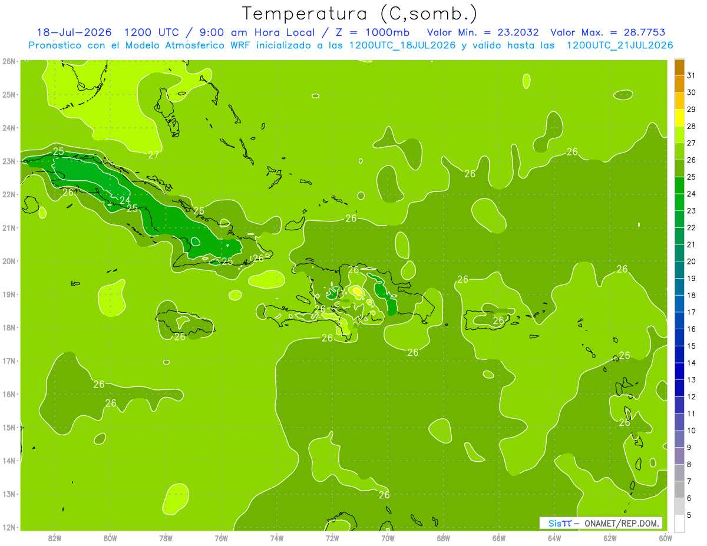Click the yellow legend swatch between 28 and 29
This screenshot has height=546, width=707.
click(x=679, y=118)
